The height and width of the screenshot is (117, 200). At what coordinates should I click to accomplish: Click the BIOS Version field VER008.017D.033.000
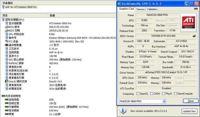click(163, 36)
